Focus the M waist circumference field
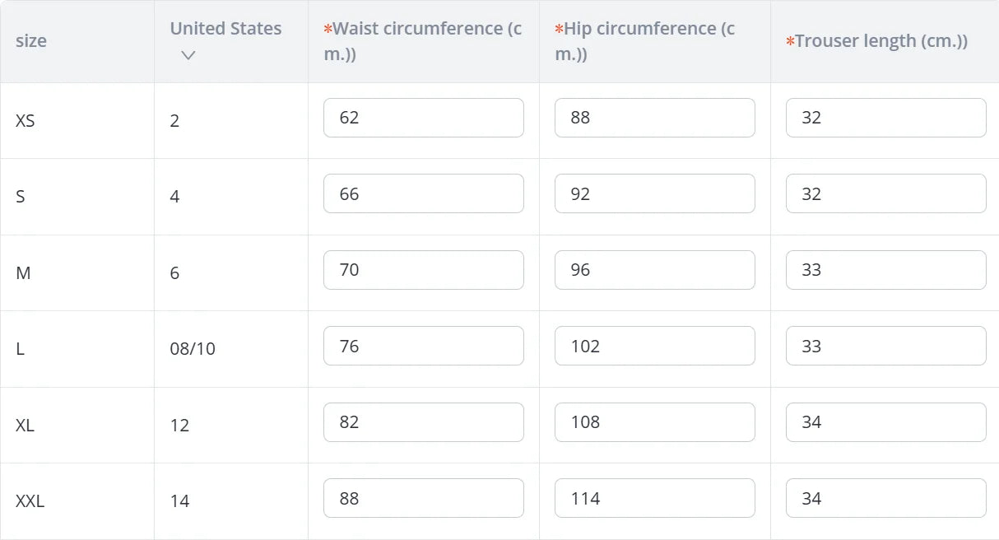The image size is (999, 540). [x=423, y=270]
